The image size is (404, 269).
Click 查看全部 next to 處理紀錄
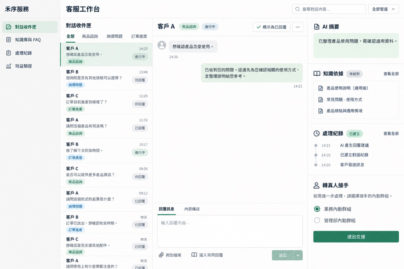coord(391,133)
